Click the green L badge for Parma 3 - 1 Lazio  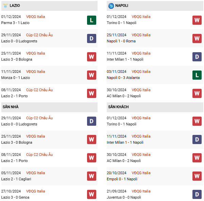point(91,20)
